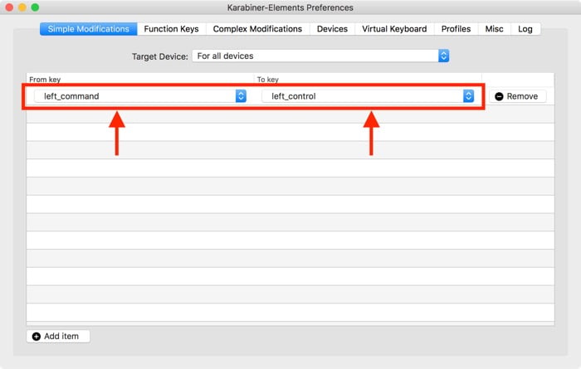The width and height of the screenshot is (581, 369).
Task: Open the left_command stepper arrows
Action: click(241, 96)
